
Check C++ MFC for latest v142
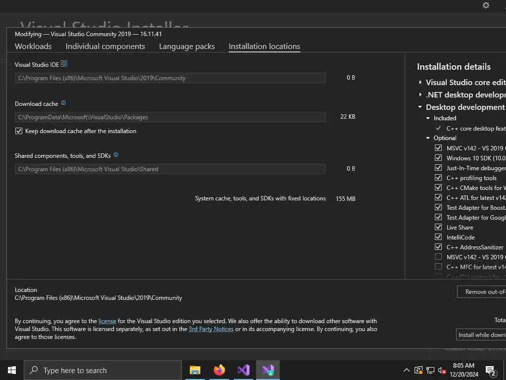point(438,267)
